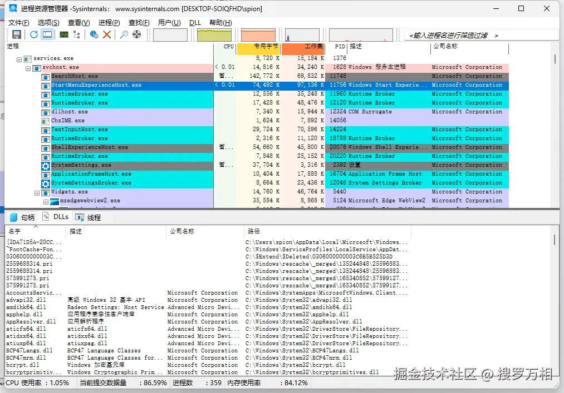The image size is (564, 393).
Task: Select AppResolver.dll in the DLL list
Action: coord(208,321)
